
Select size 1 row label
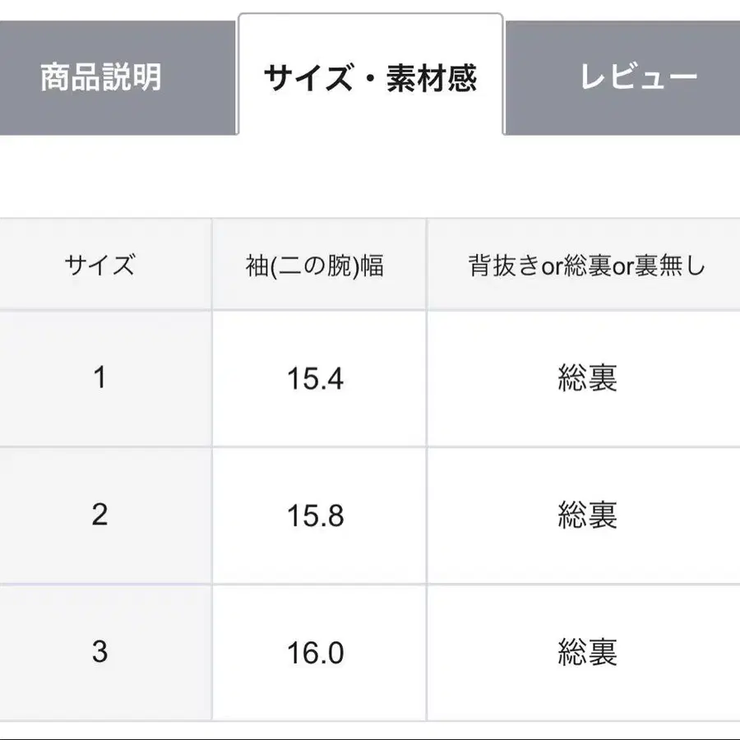(100, 377)
